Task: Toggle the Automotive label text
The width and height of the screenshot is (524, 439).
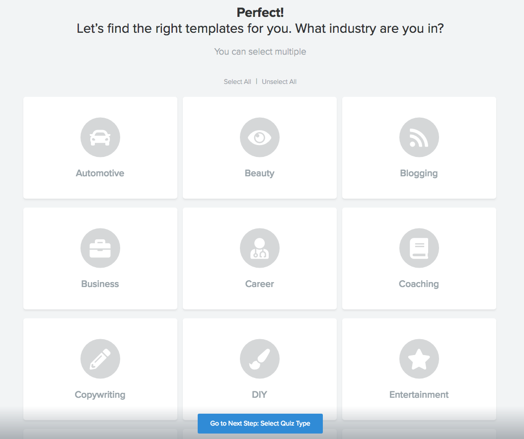Action: pyautogui.click(x=100, y=173)
